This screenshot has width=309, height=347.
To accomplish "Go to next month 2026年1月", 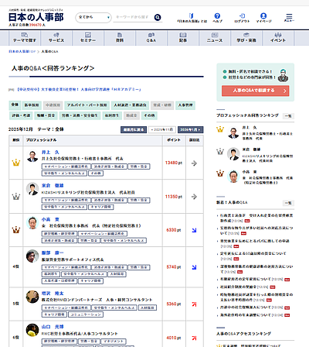I will pyautogui.click(x=190, y=129).
